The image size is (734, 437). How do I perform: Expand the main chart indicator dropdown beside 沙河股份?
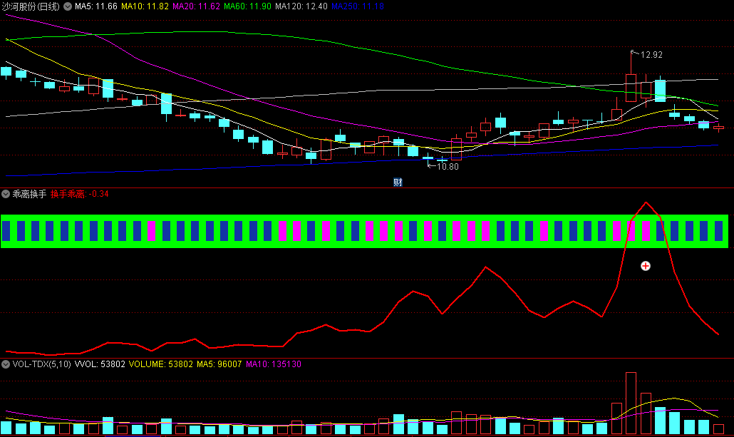point(68,6)
